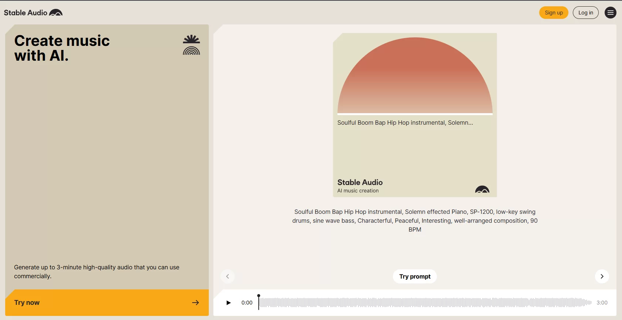Click the playhead marker at waveform start
Screen dimensions: 622x320
[259, 296]
